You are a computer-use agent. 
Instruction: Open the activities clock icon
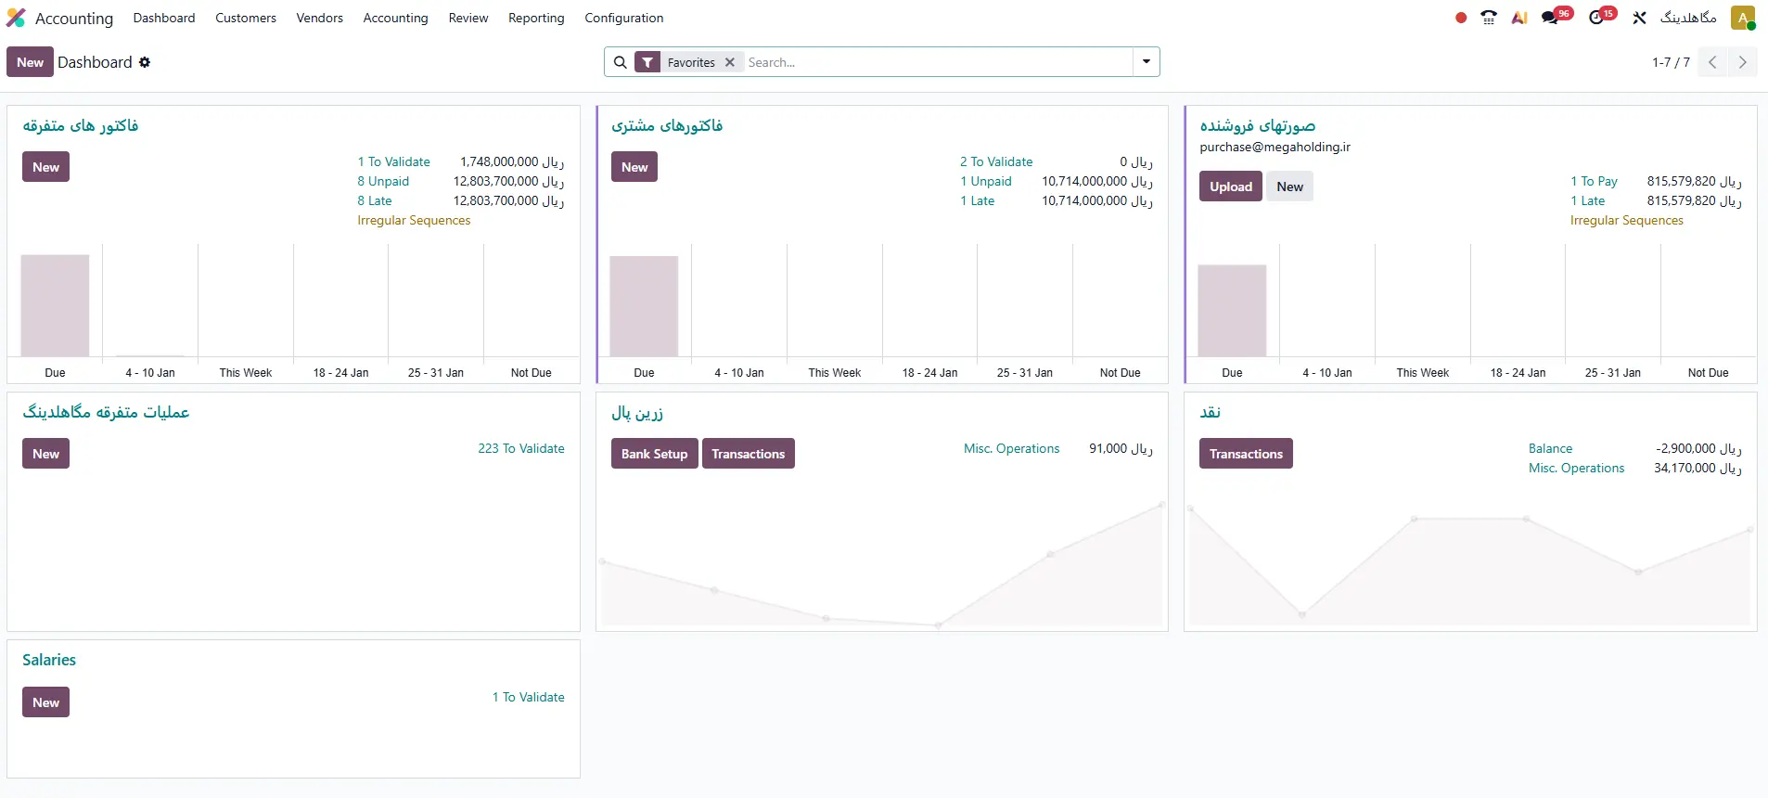pos(1596,18)
